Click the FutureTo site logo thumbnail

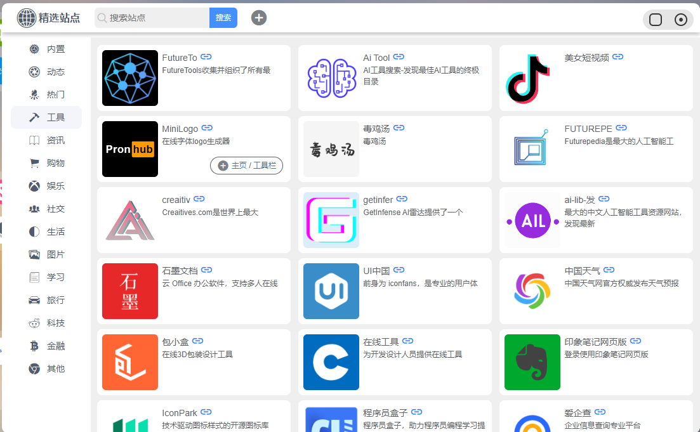tap(130, 78)
